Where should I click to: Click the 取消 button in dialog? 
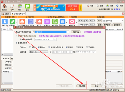(96, 86)
